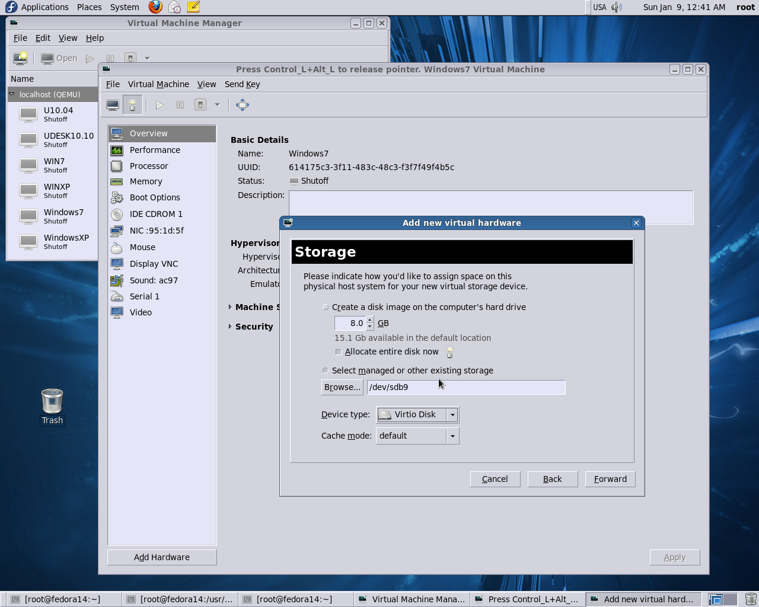Select the U10.04 virtual machine row
The image size is (759, 607).
click(x=53, y=114)
